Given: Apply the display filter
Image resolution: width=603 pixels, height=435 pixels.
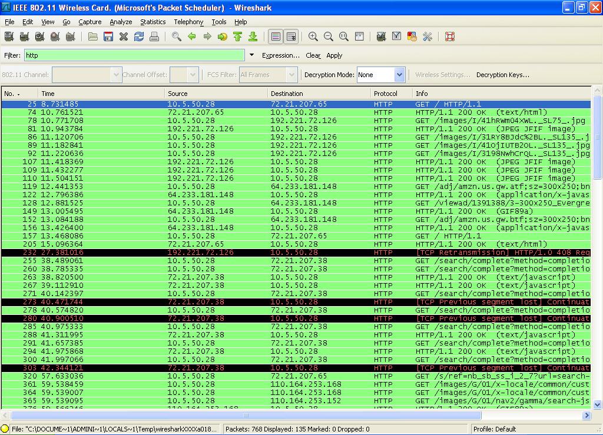Looking at the screenshot, I should click(334, 55).
